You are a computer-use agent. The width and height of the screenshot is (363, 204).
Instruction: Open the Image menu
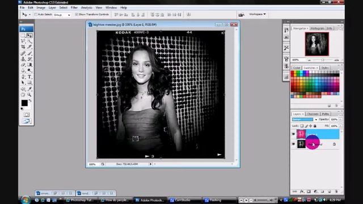click(x=41, y=7)
